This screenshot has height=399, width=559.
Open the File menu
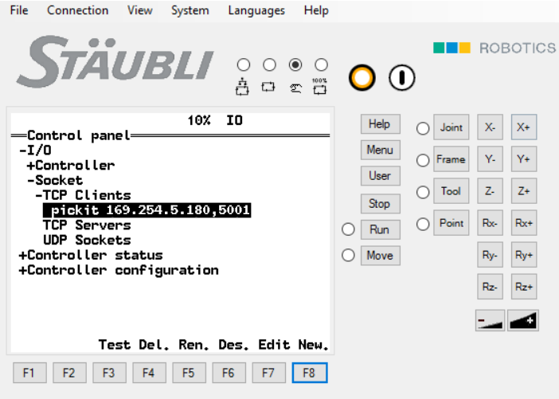click(19, 10)
